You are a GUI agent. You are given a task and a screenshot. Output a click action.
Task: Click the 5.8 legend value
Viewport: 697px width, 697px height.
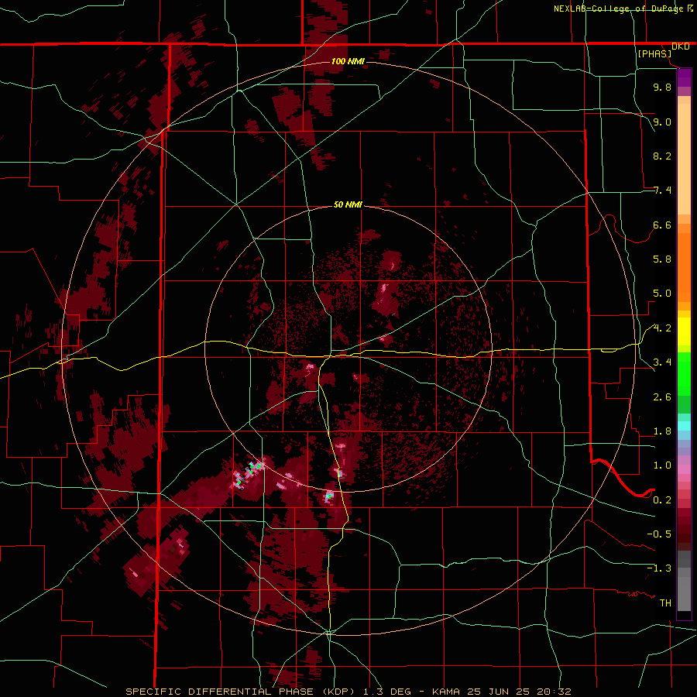tap(662, 259)
